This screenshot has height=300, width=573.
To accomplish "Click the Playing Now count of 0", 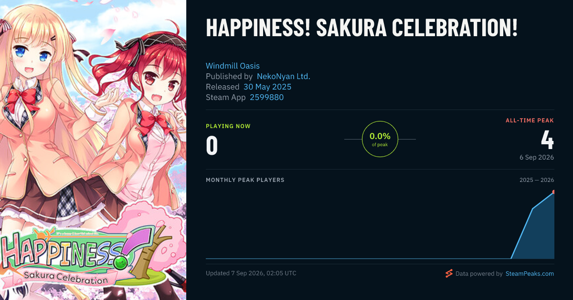I will pyautogui.click(x=212, y=146).
